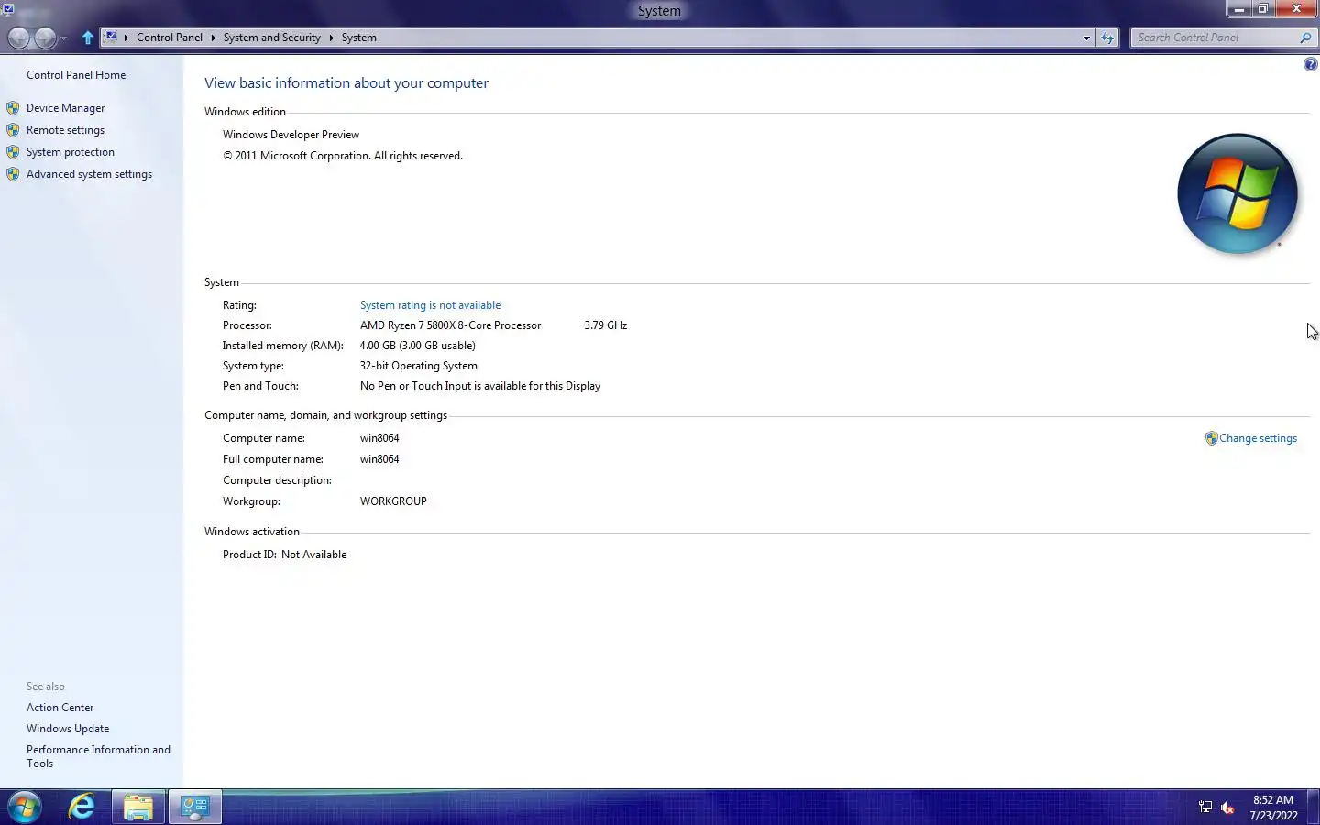Click muted volume tray icon
Viewport: 1320px width, 825px height.
[x=1228, y=808]
